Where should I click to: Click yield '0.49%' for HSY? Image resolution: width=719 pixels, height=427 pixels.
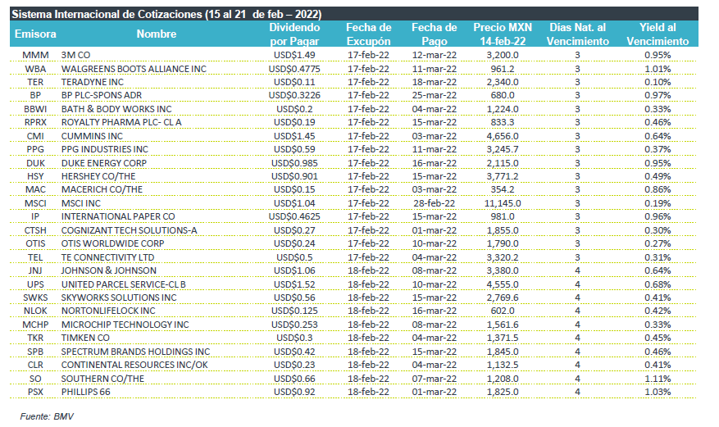658,176
